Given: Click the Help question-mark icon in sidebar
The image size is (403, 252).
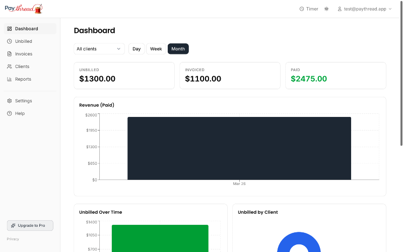Looking at the screenshot, I should (x=10, y=113).
